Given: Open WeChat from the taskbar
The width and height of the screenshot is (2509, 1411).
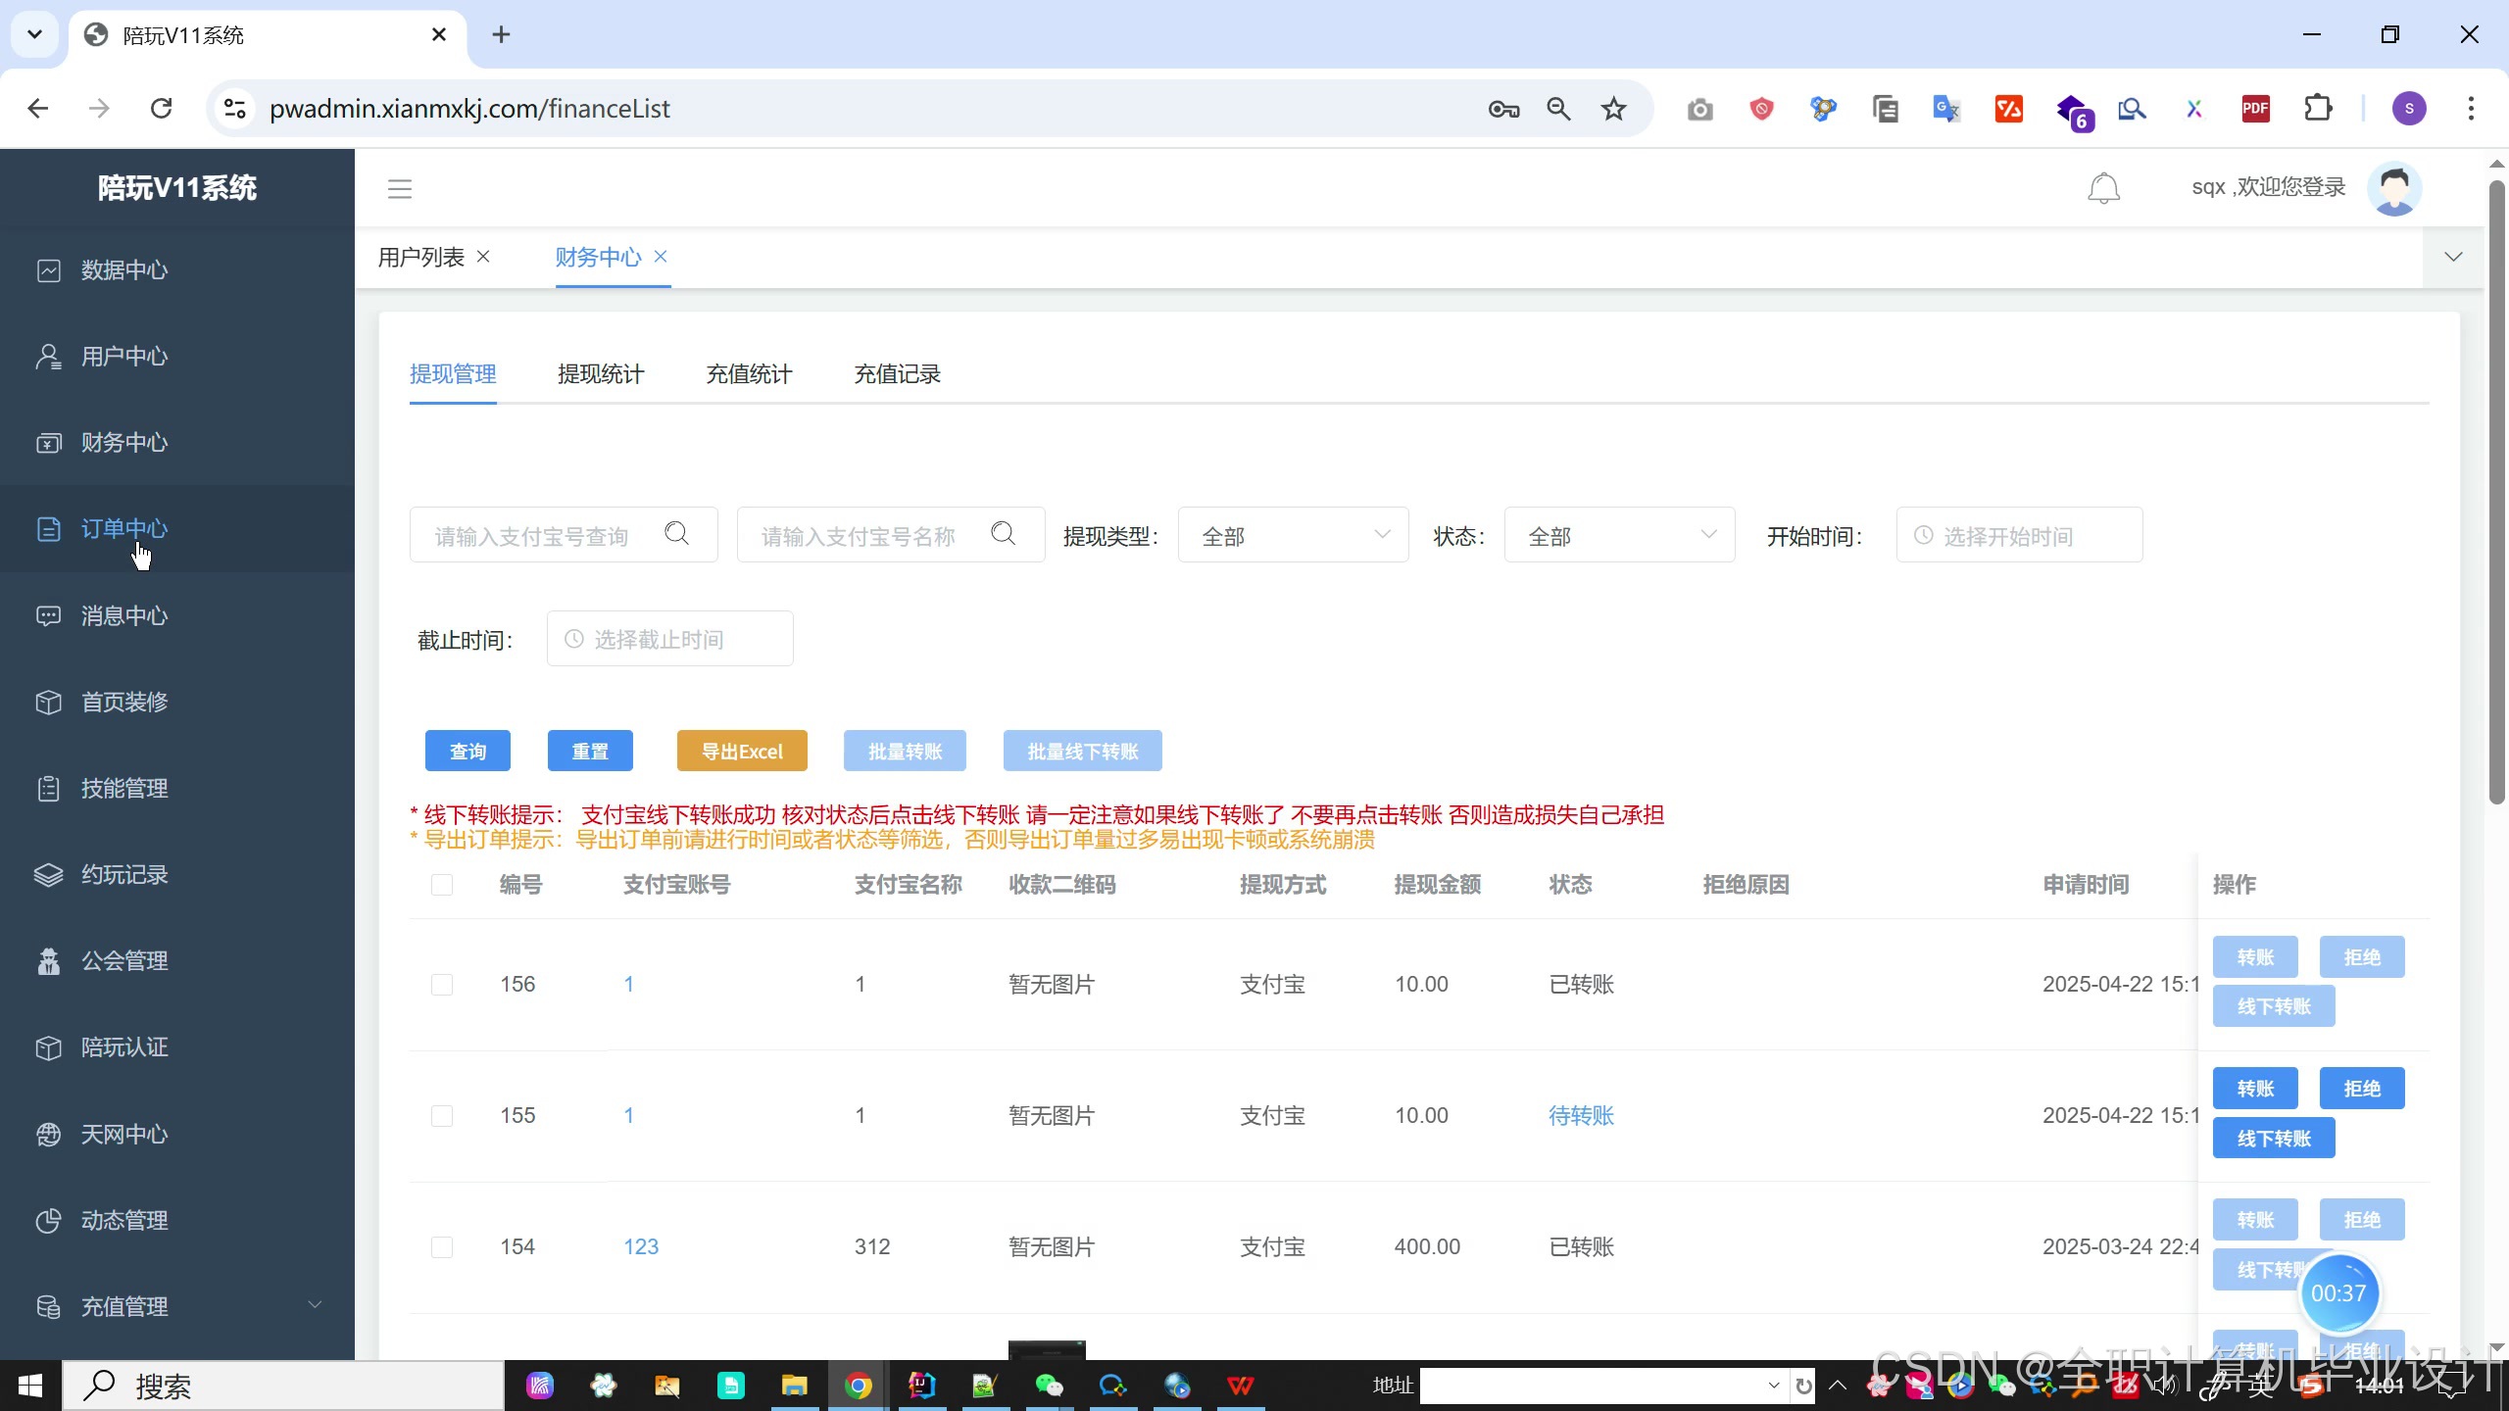Looking at the screenshot, I should [1049, 1386].
